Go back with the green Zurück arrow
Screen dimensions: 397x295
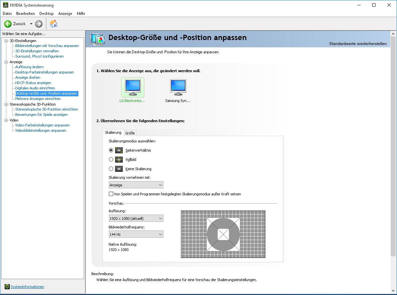tap(8, 24)
